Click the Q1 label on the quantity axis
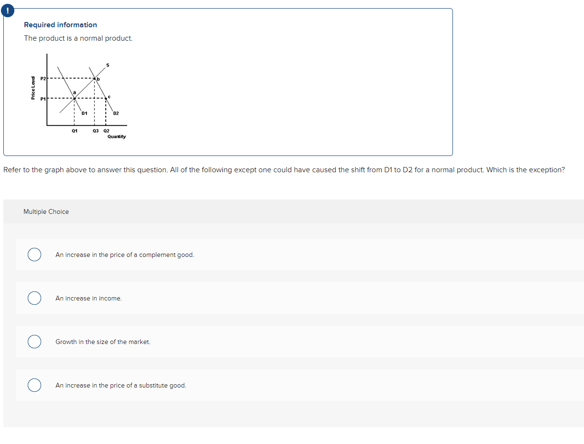584x444 pixels. pyautogui.click(x=74, y=131)
